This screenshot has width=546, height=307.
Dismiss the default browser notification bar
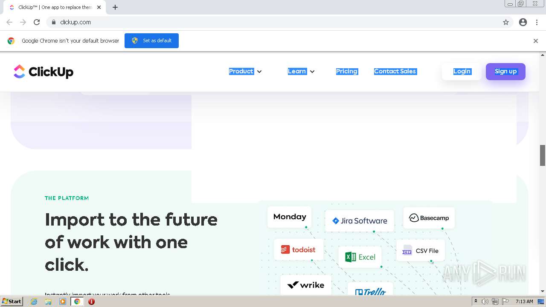536,41
